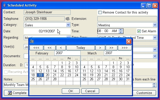Viewport: 160px width, 100px height.
Task: Click the March year field 2007
Action: click(x=118, y=53)
